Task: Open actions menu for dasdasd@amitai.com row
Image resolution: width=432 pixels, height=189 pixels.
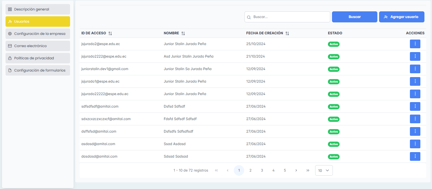Action: click(x=415, y=156)
